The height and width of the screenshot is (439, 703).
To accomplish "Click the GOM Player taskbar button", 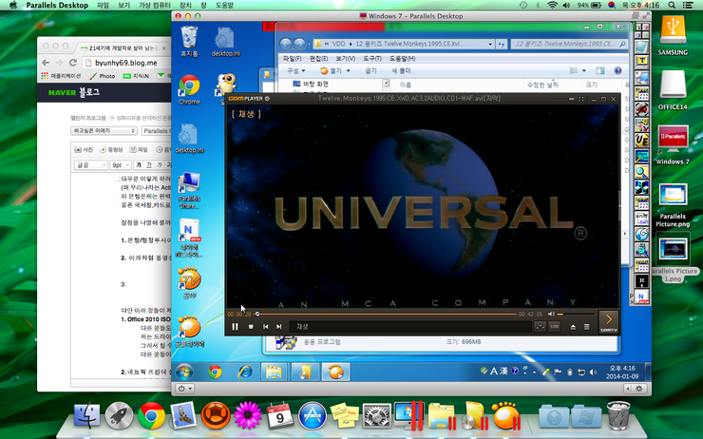I will click(335, 372).
